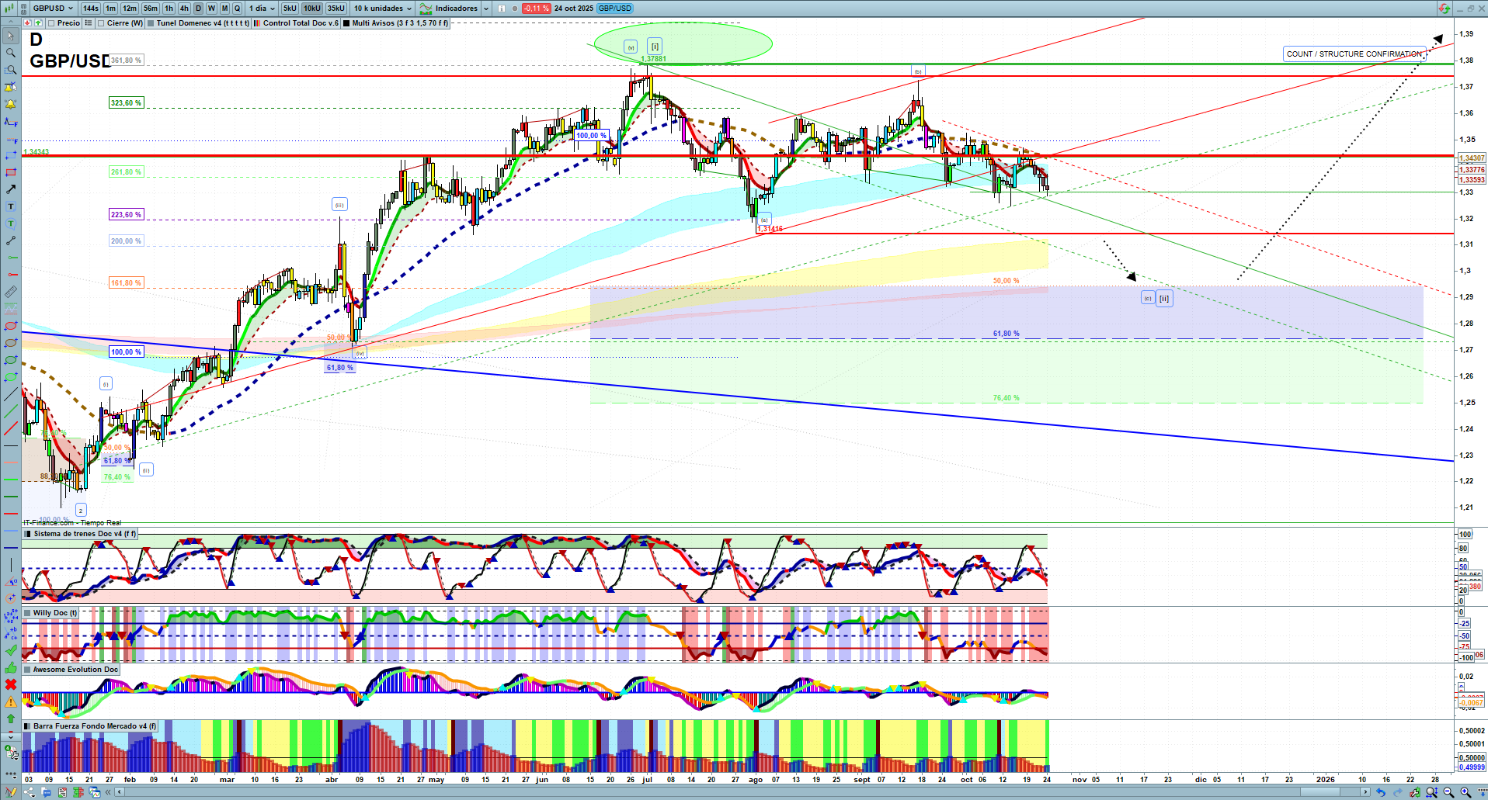Select the magnifying glass zoom tool
Viewport: 1488px width, 800px height.
(x=11, y=53)
